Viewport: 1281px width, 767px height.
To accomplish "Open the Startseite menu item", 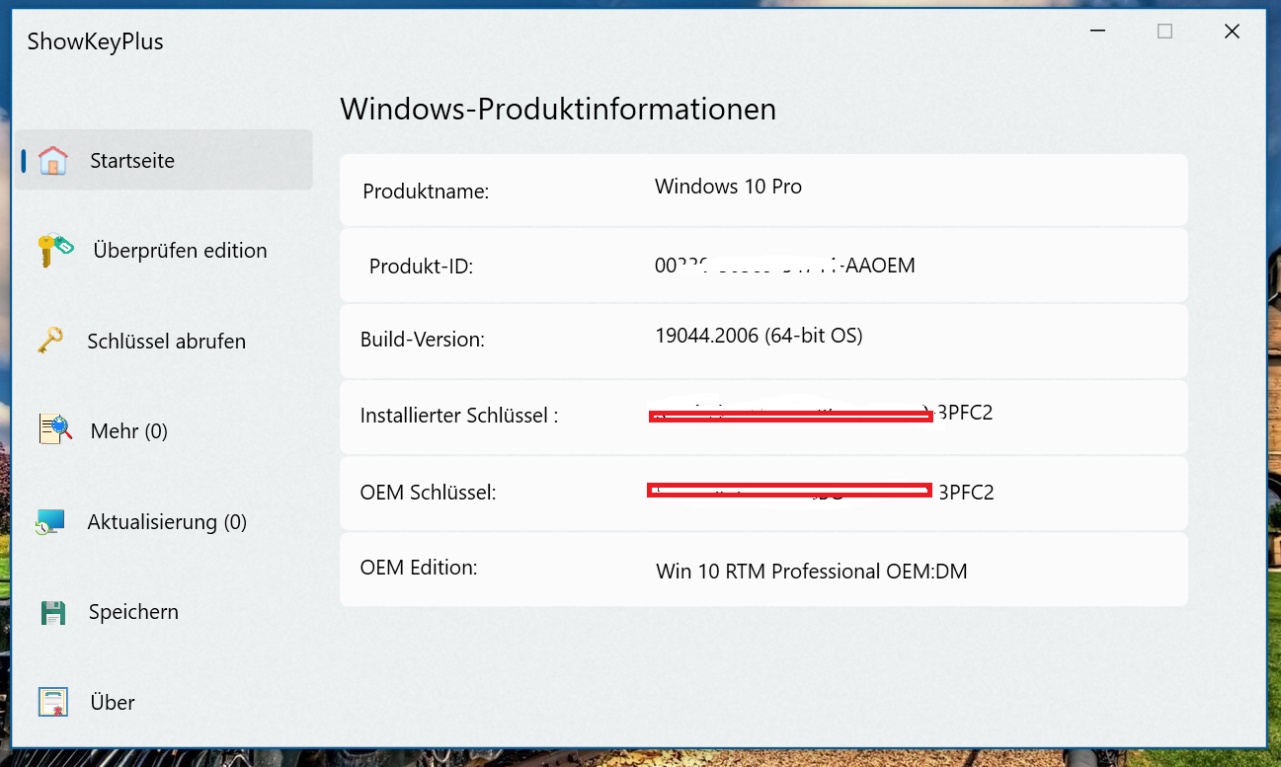I will [x=163, y=160].
